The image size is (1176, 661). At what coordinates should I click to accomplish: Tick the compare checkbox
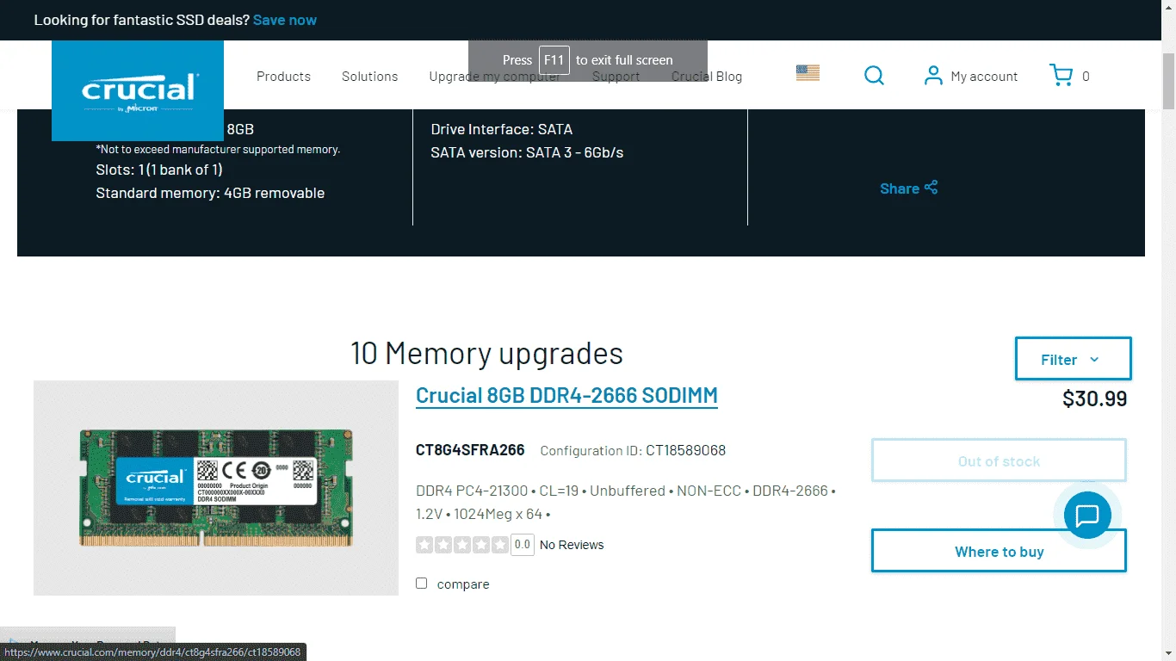pyautogui.click(x=422, y=584)
